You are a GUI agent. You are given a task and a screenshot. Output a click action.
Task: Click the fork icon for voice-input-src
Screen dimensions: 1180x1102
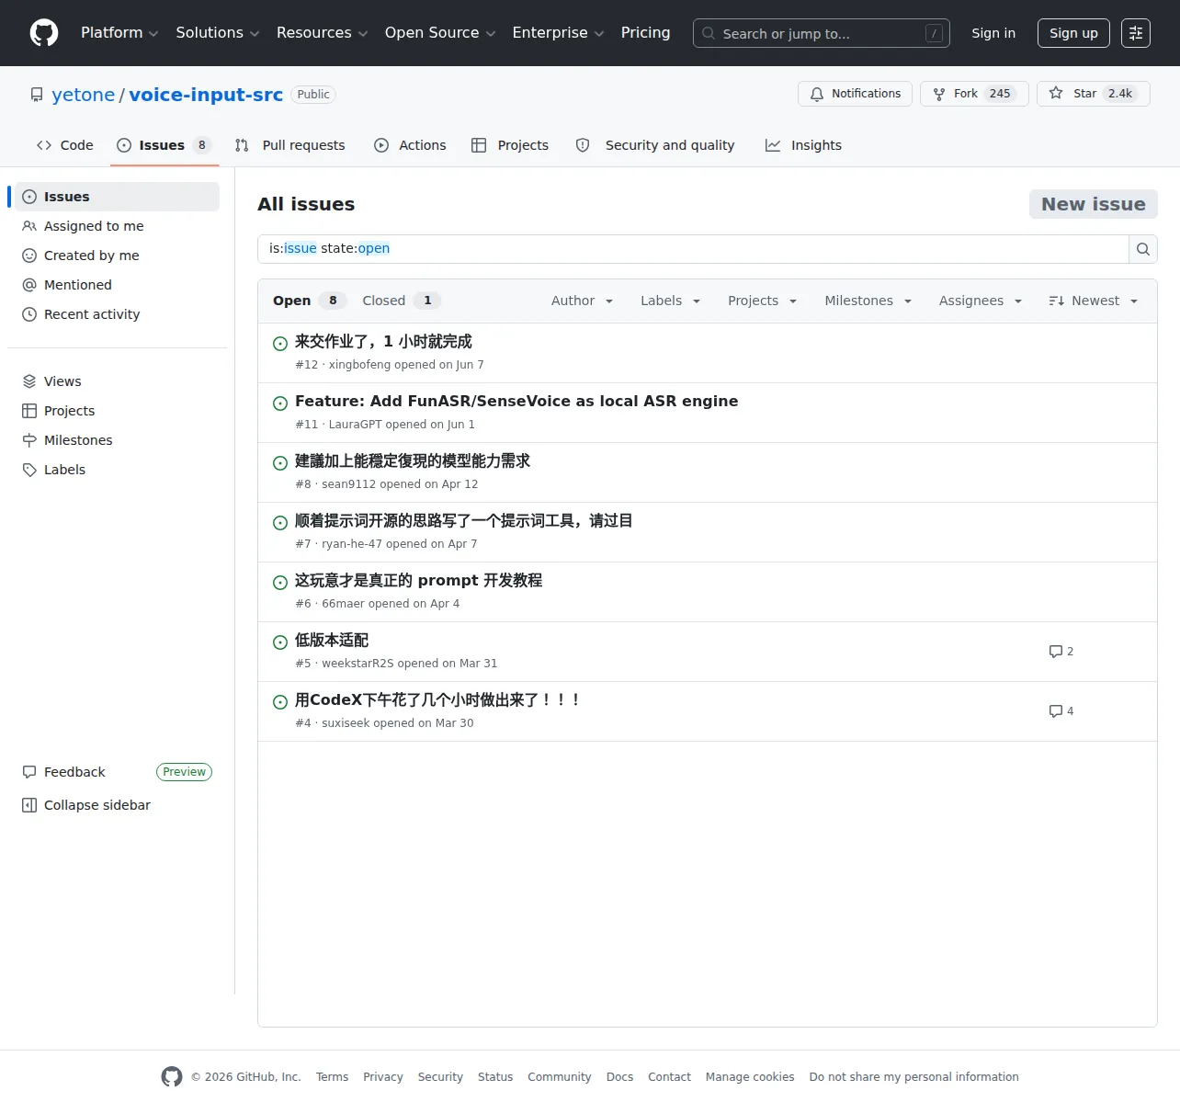[x=939, y=94]
